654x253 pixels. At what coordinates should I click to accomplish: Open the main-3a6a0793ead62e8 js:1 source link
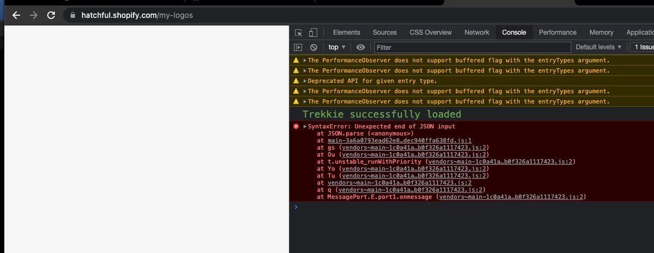pos(399,140)
